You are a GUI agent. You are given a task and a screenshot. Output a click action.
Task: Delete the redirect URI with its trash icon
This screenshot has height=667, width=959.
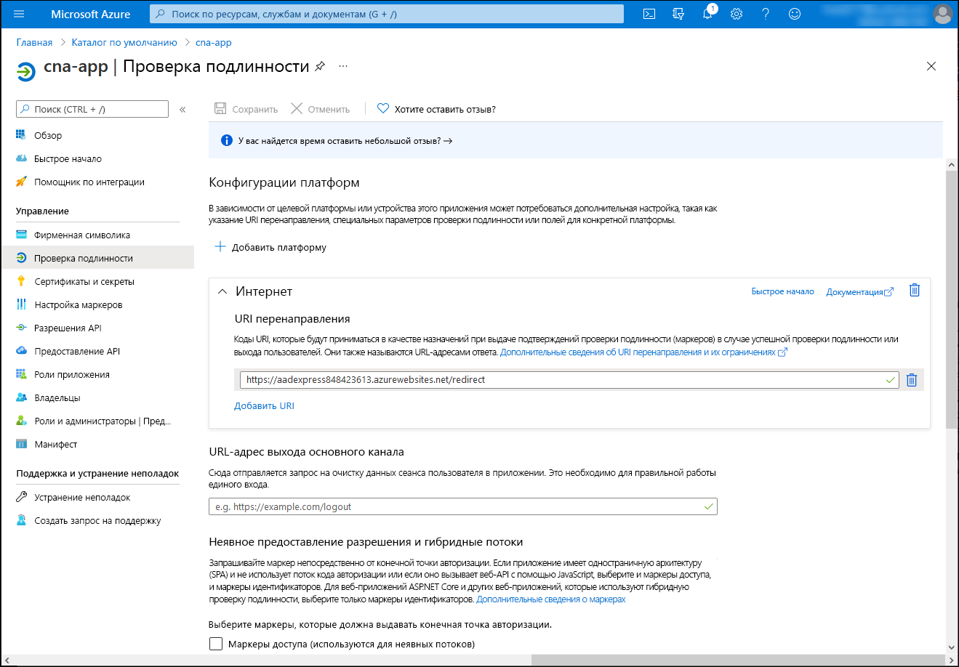click(912, 379)
